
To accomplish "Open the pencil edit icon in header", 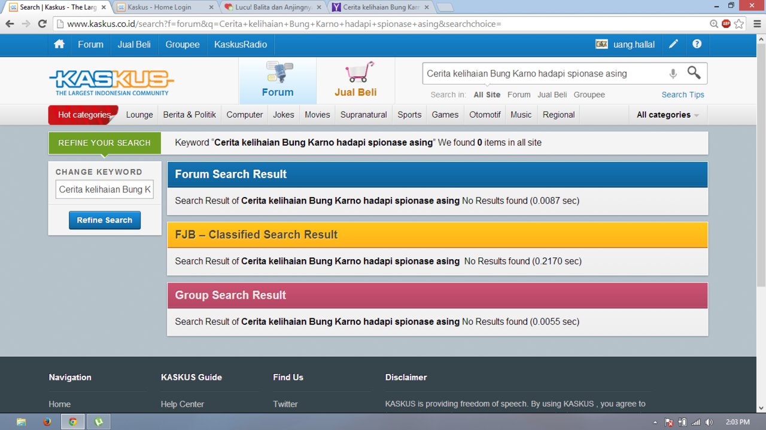I will [x=673, y=44].
